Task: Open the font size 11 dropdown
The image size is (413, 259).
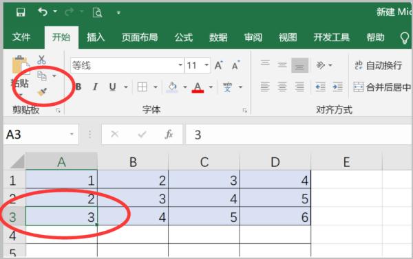Action: pos(206,65)
